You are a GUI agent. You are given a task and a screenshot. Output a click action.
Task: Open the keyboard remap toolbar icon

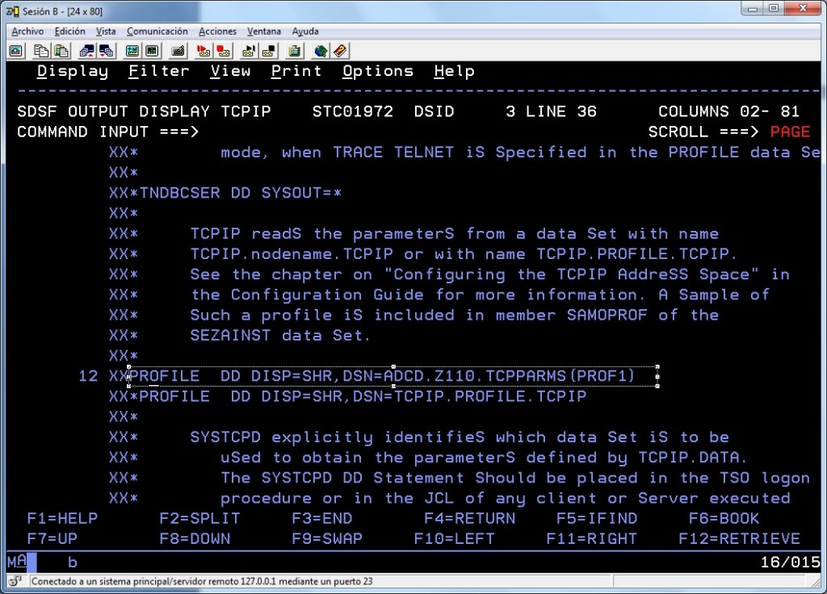coord(178,51)
